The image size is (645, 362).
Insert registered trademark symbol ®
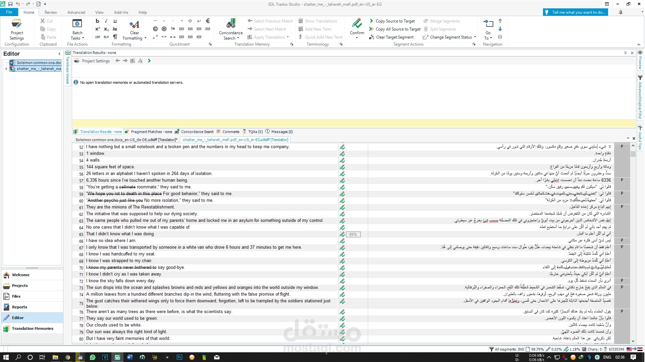pos(164,29)
